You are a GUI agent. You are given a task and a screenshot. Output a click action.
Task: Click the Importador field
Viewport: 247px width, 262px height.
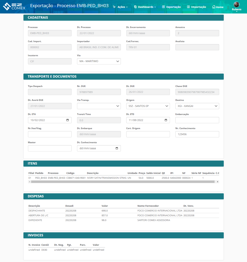coord(99,47)
